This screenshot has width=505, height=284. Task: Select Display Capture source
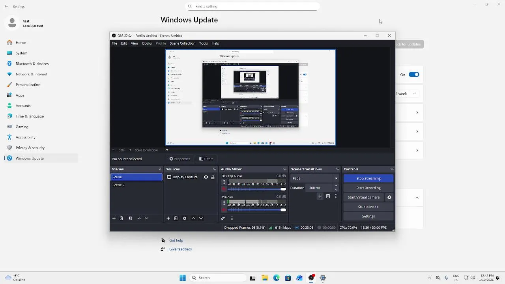185,177
